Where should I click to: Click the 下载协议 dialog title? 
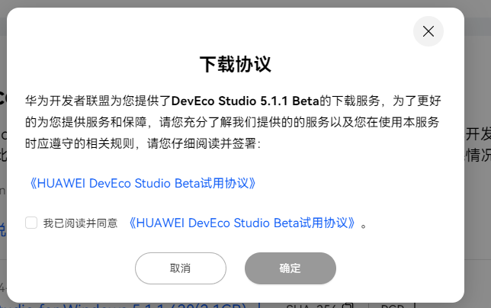(x=235, y=65)
